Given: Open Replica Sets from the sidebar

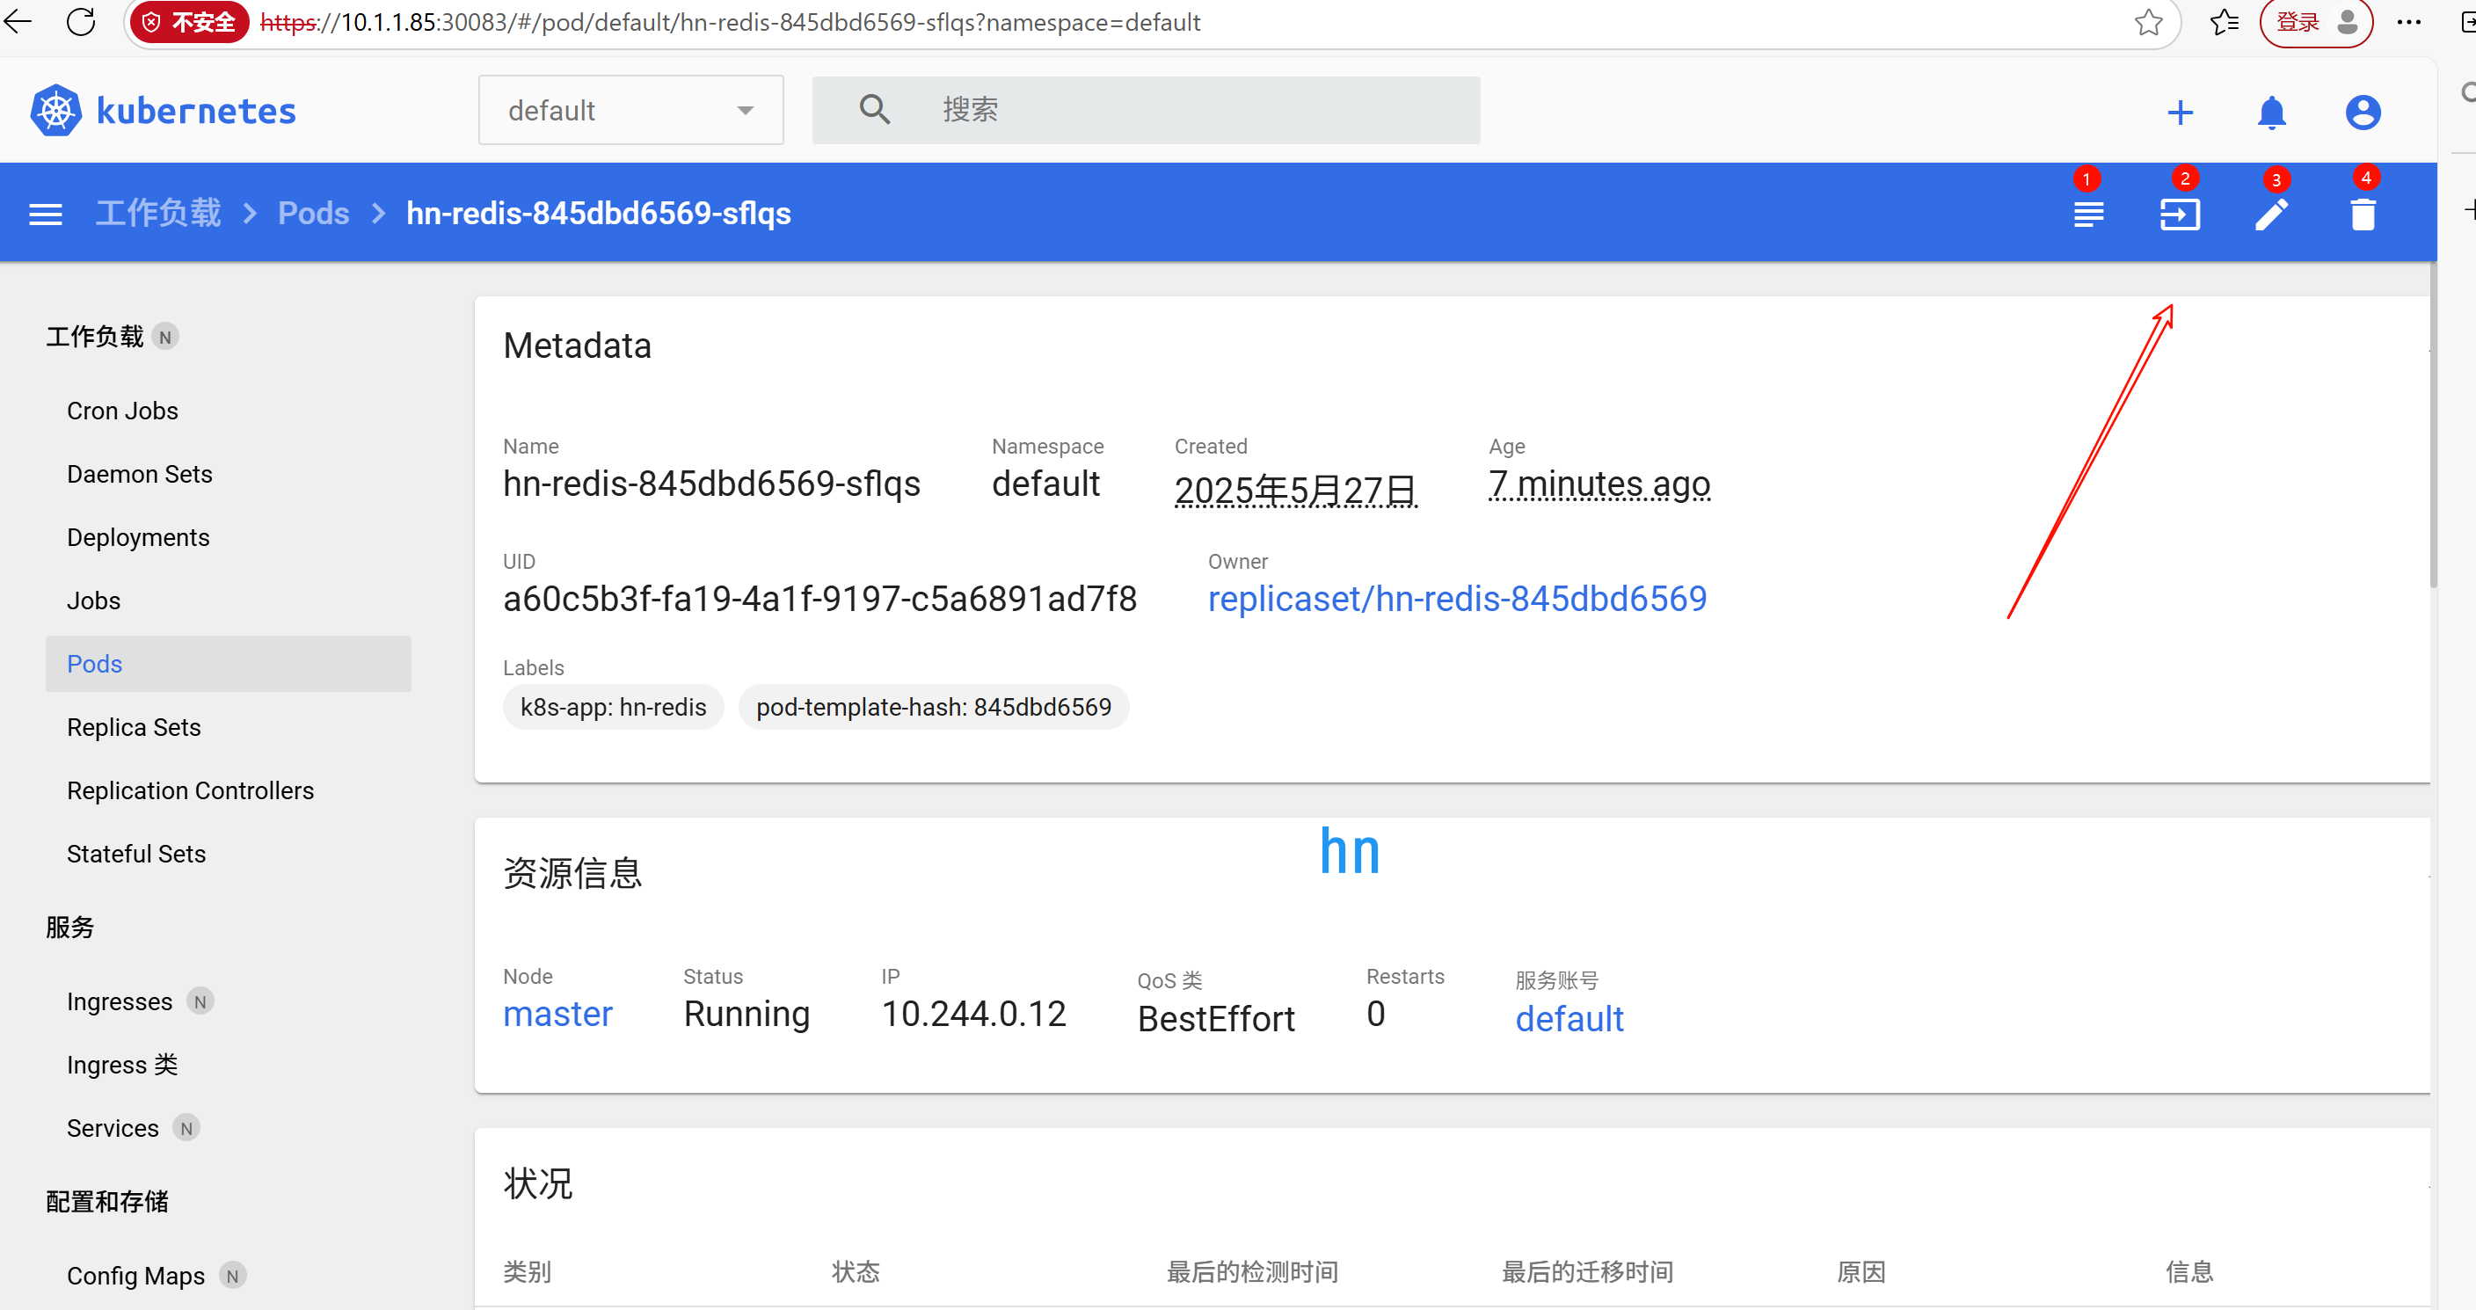Looking at the screenshot, I should [134, 728].
